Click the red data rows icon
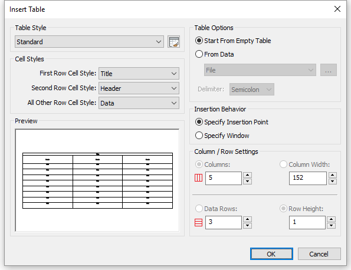This screenshot has width=351, height=270. pyautogui.click(x=198, y=222)
